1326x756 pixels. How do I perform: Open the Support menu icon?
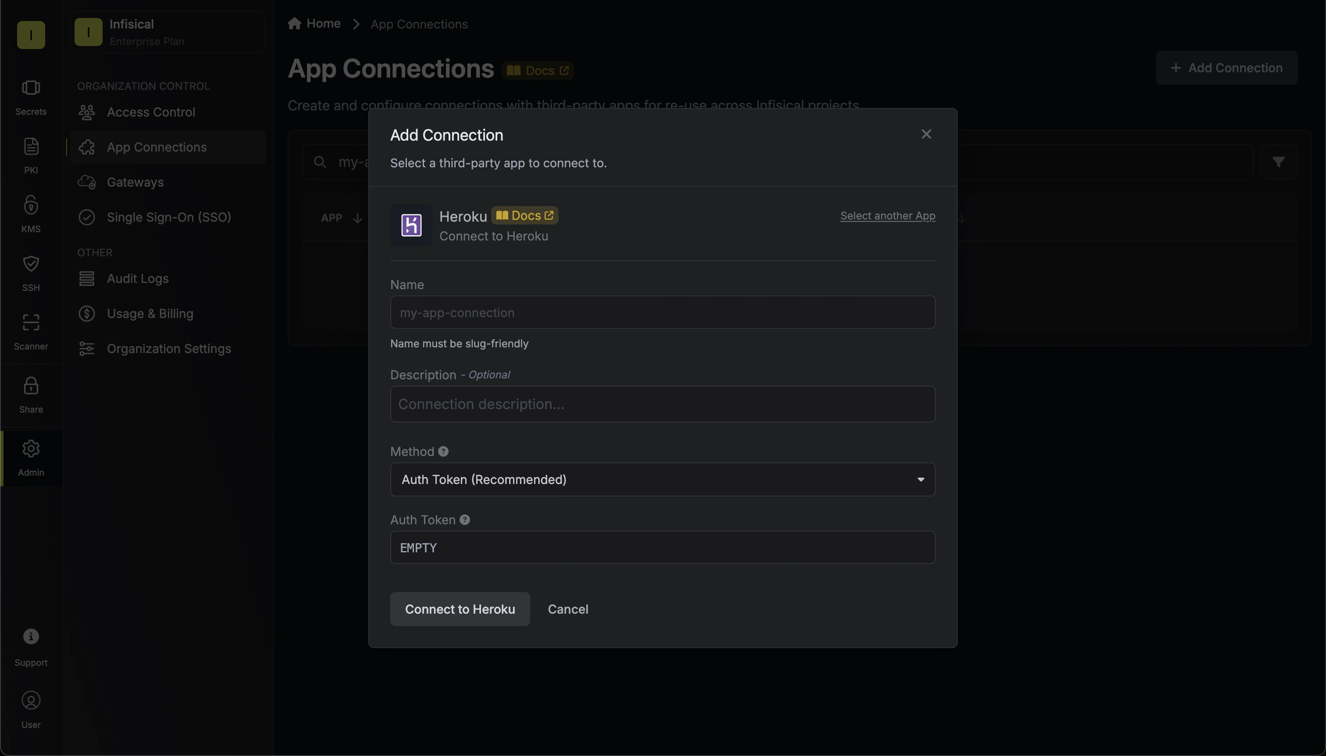[x=31, y=648]
